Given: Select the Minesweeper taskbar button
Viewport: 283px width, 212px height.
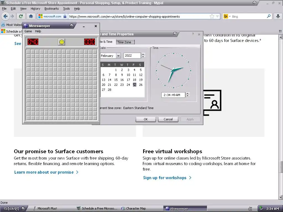Looking at the screenshot, I should pos(185,209).
